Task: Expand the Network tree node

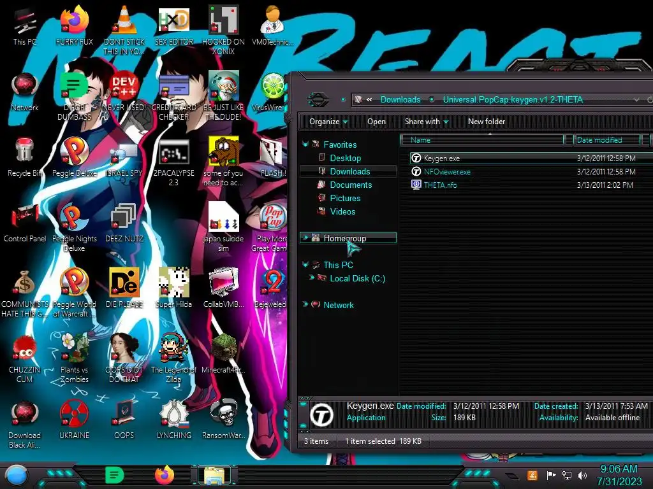Action: (305, 304)
